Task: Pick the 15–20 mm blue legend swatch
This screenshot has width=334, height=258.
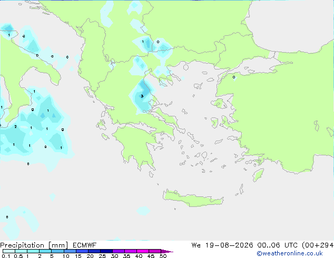Action: click(82, 251)
